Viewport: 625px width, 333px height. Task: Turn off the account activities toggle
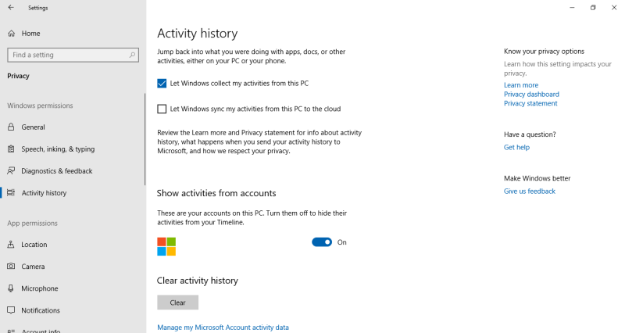pos(322,242)
